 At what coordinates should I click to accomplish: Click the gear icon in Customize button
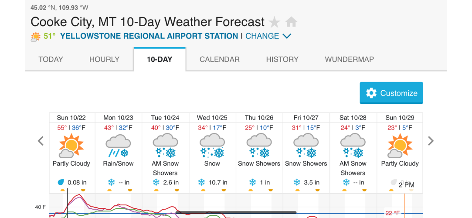pos(371,93)
